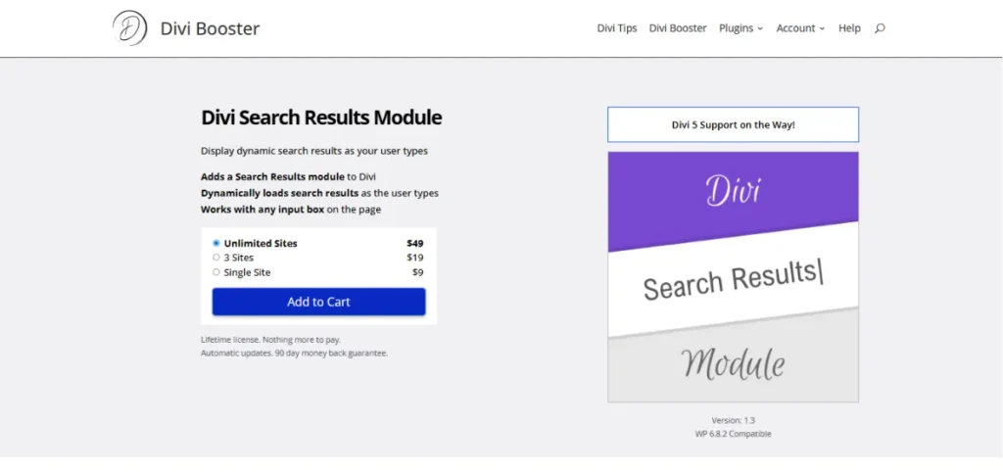
Task: Select the Unlimited Sites option
Action: [216, 243]
